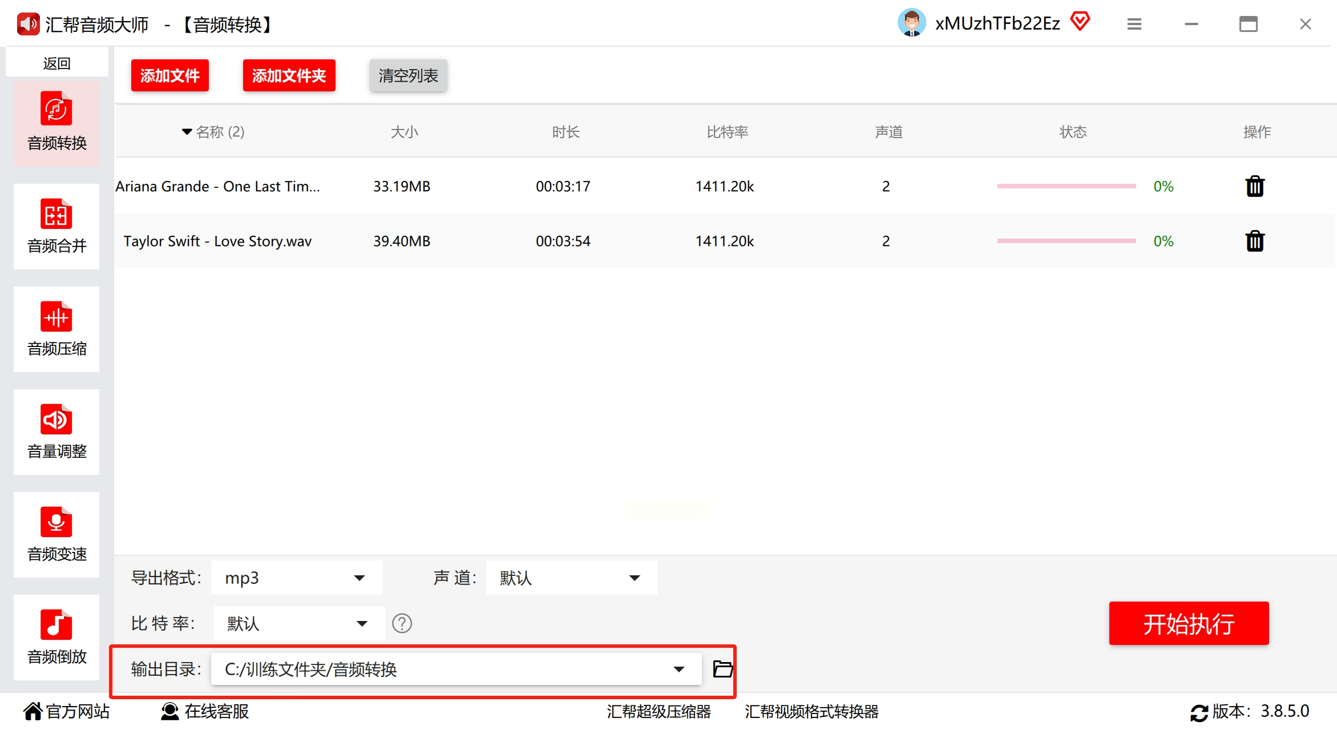Select the 音频压缩 audio compress tool

point(56,329)
